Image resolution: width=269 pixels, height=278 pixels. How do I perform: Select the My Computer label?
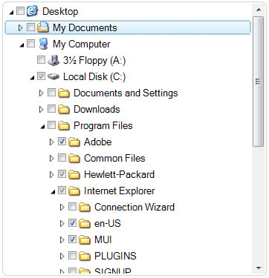point(82,44)
